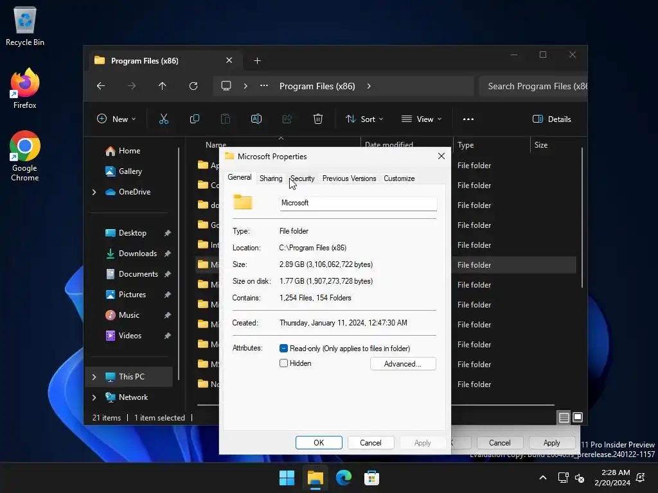
Task: Click Cancel in Microsoft Properties dialog
Action: coord(371,443)
